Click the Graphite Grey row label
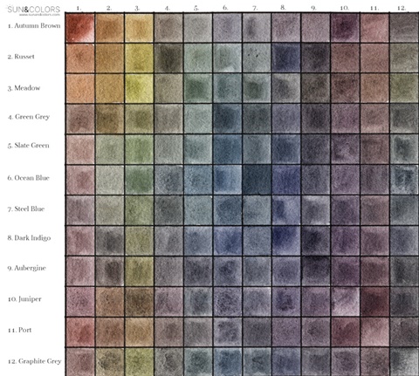Image resolution: width=419 pixels, height=376 pixels. (x=34, y=361)
